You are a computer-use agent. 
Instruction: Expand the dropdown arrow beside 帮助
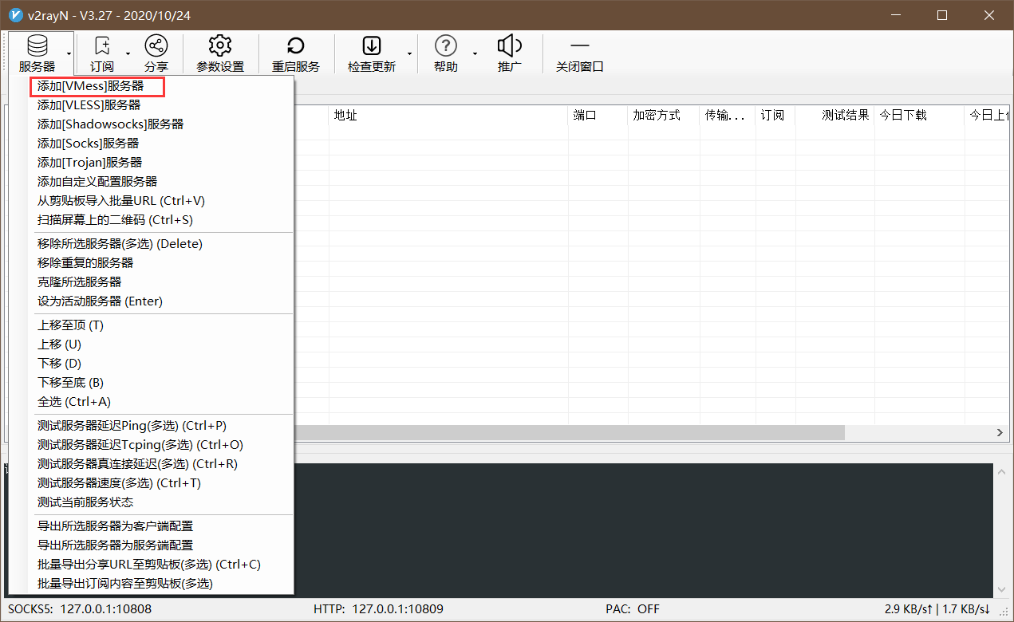(x=474, y=54)
